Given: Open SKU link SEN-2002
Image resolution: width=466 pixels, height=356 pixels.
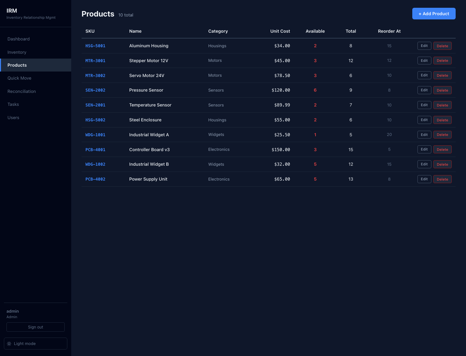Looking at the screenshot, I should (x=95, y=90).
